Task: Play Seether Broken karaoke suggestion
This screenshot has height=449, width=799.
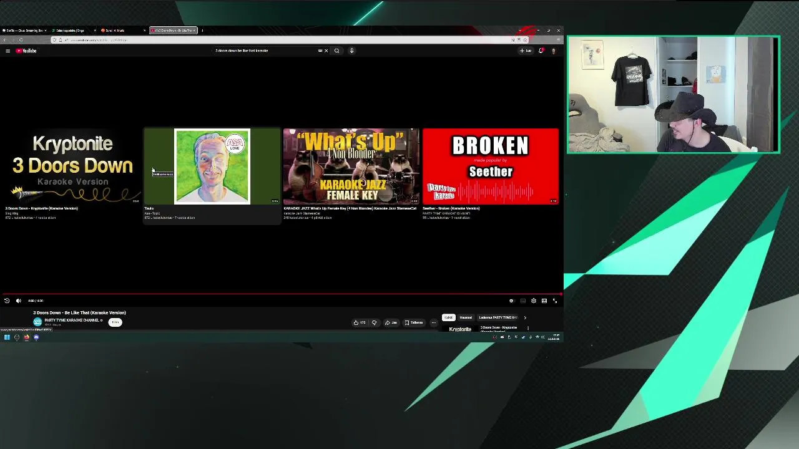Action: point(491,167)
